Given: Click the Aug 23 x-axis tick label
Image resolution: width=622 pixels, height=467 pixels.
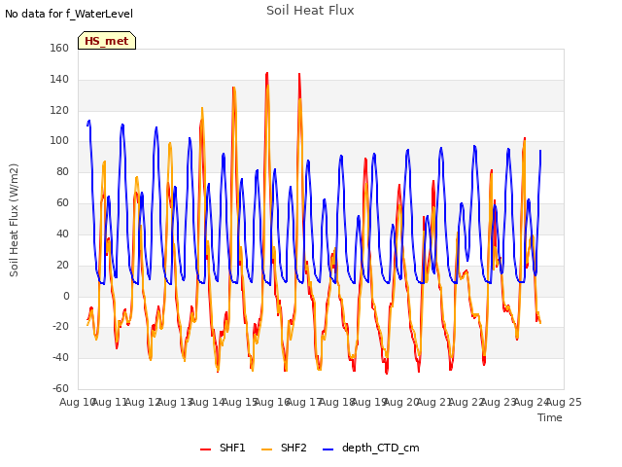Looking at the screenshot, I should (x=499, y=402).
